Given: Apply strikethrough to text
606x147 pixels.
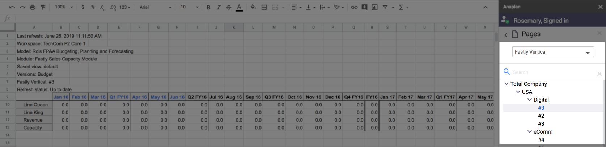Looking at the screenshot, I should tap(229, 7).
